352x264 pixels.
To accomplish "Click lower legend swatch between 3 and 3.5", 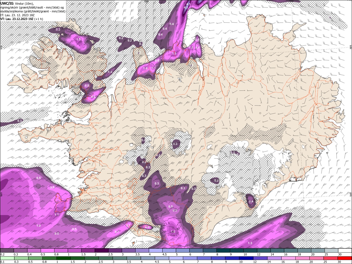I will click(120, 258).
